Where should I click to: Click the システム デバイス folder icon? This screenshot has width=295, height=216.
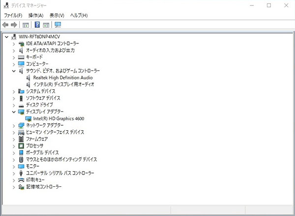click(21, 91)
